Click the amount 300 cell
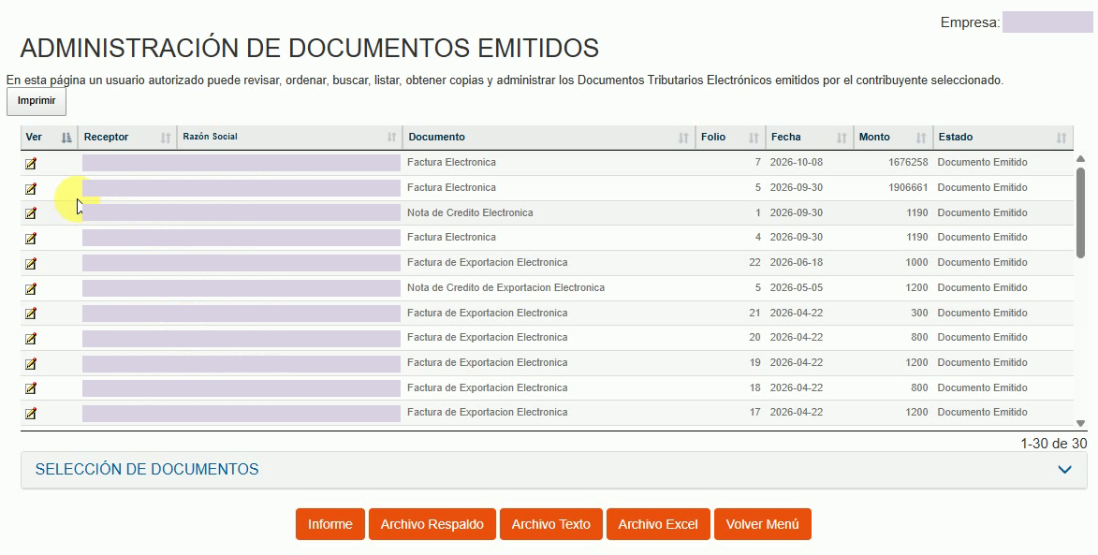The width and height of the screenshot is (1098, 555). point(919,313)
